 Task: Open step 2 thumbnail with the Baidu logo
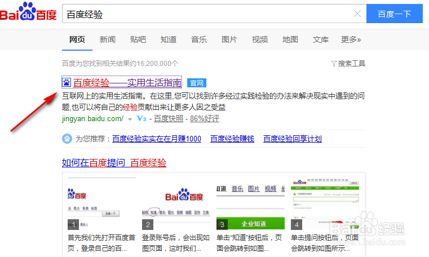pos(176,203)
